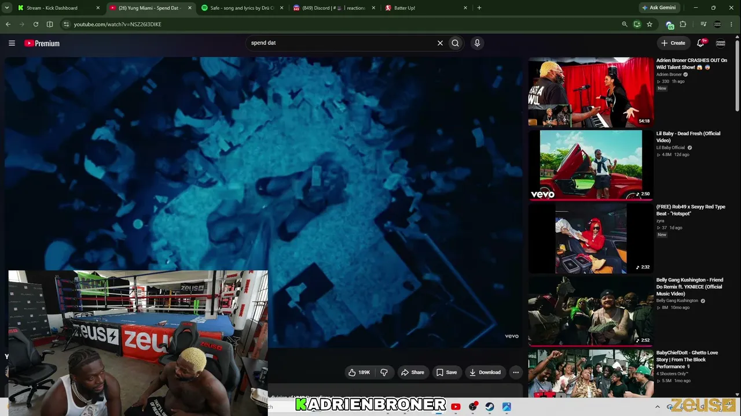741x416 pixels.
Task: Like the video with 189K likes
Action: pyautogui.click(x=359, y=373)
